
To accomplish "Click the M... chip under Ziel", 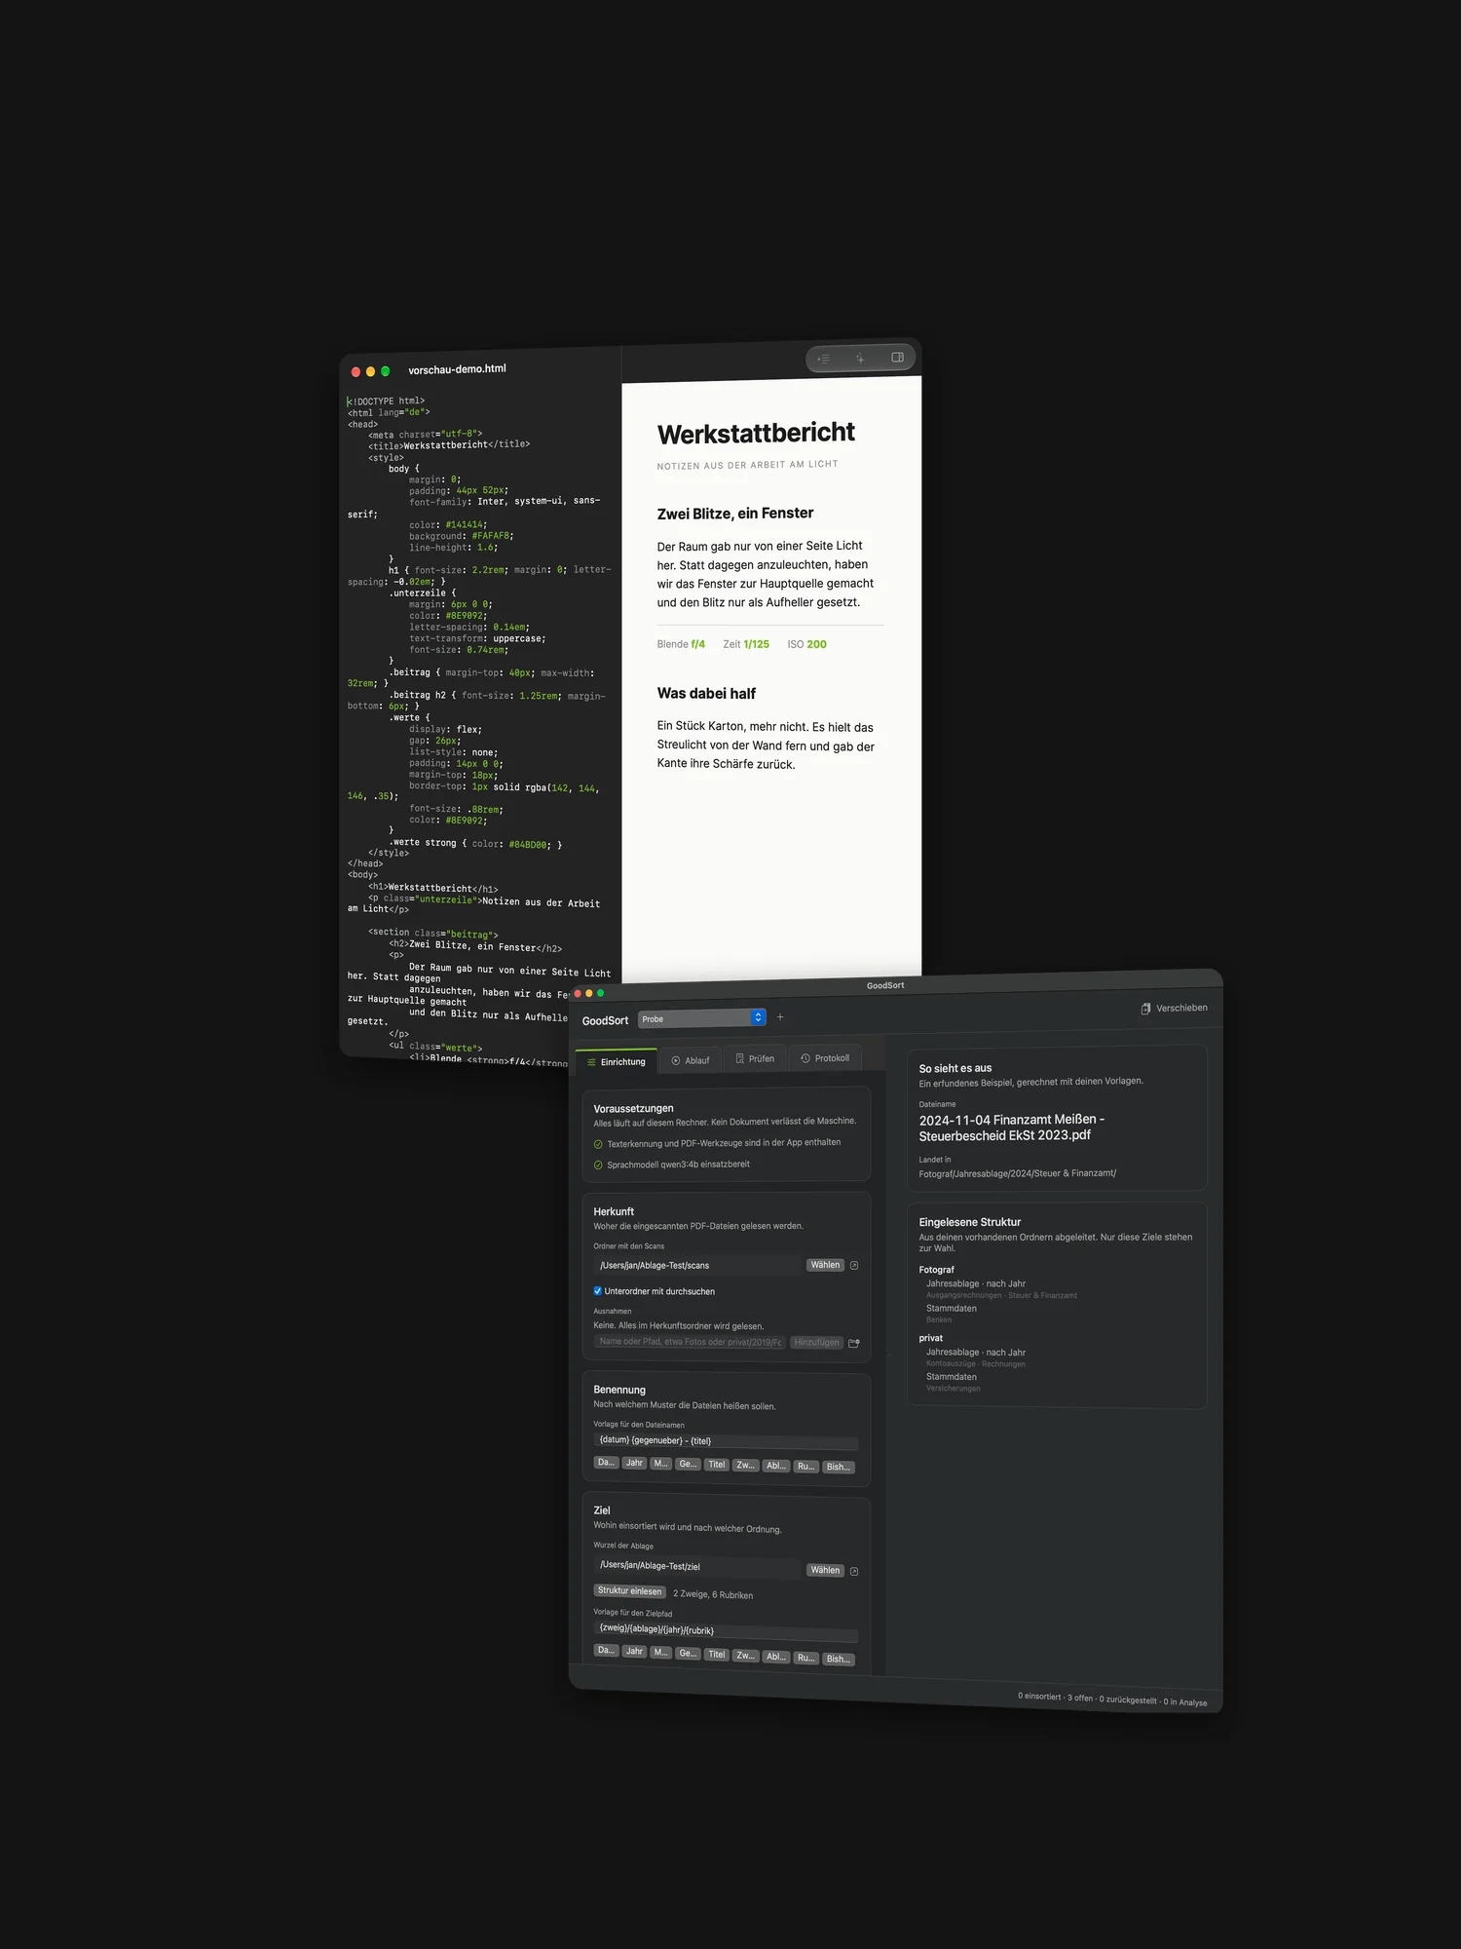I will 660,1652.
